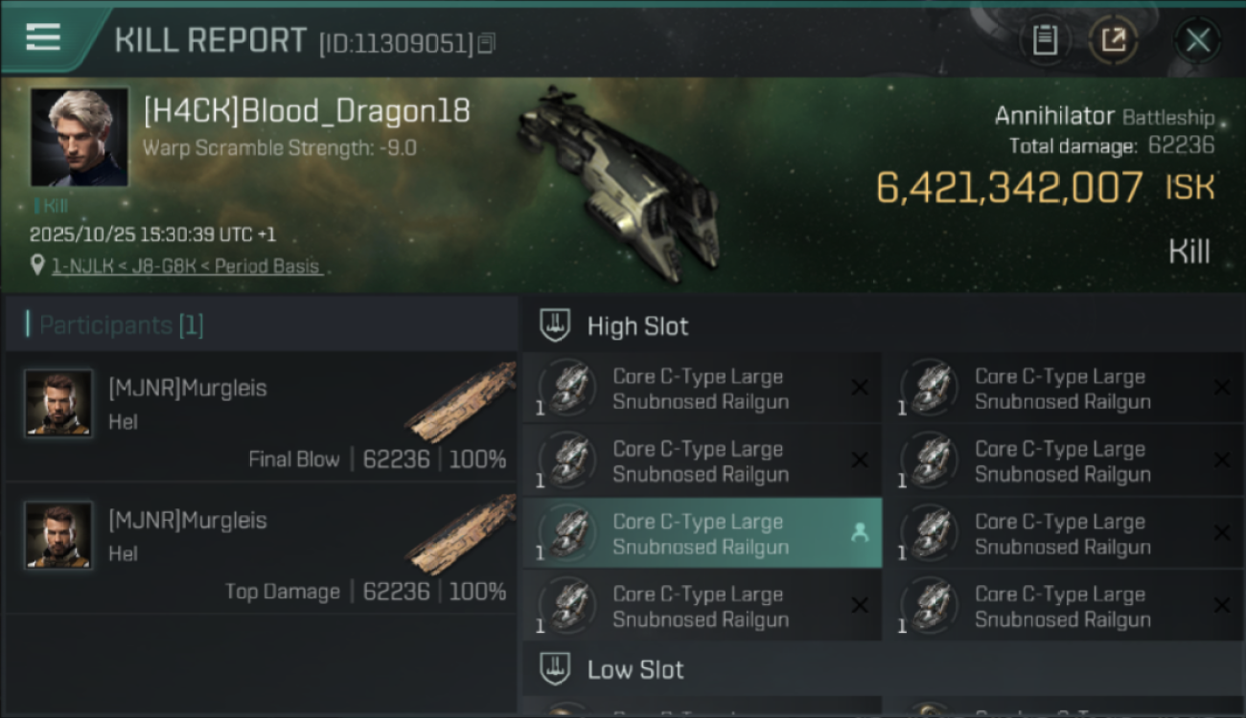
Task: Close the kill report window
Action: 1198,40
